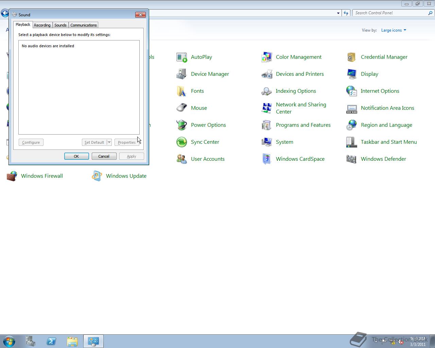Click the muted volume tray icon

(401, 342)
